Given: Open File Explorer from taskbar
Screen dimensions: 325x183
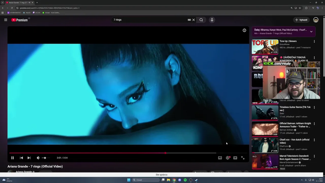Looking at the screenshot, I should point(168,180).
